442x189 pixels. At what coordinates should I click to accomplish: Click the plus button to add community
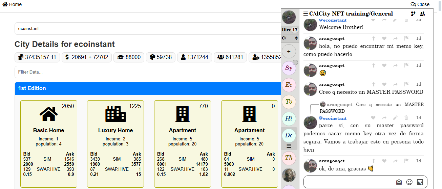point(289,51)
